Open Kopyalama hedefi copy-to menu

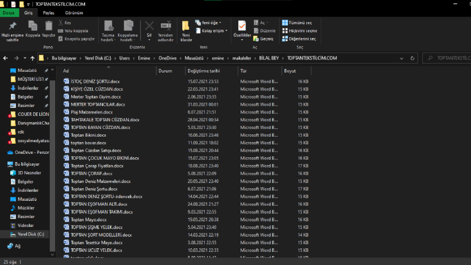point(128,31)
